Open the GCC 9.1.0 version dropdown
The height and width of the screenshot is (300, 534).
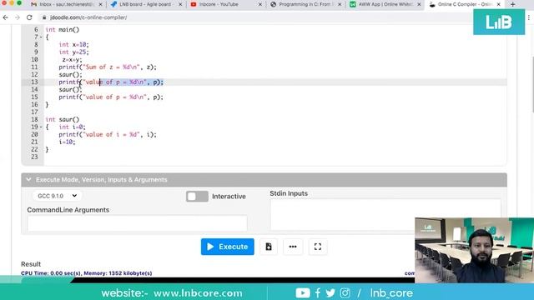[58, 196]
